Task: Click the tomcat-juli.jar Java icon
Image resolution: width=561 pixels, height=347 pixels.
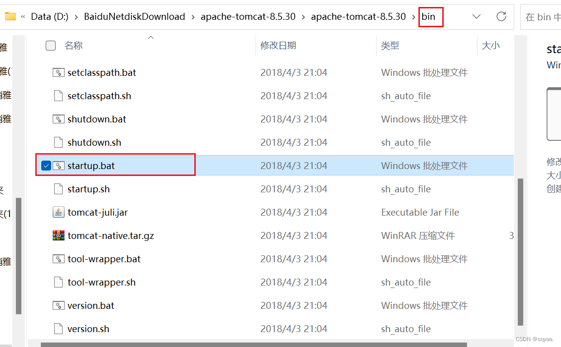Action: tap(58, 212)
